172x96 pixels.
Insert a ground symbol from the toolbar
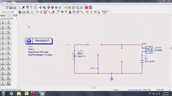[41, 12]
